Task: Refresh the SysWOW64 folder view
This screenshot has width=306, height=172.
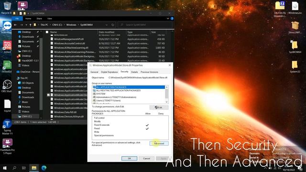Action: [x=113, y=25]
